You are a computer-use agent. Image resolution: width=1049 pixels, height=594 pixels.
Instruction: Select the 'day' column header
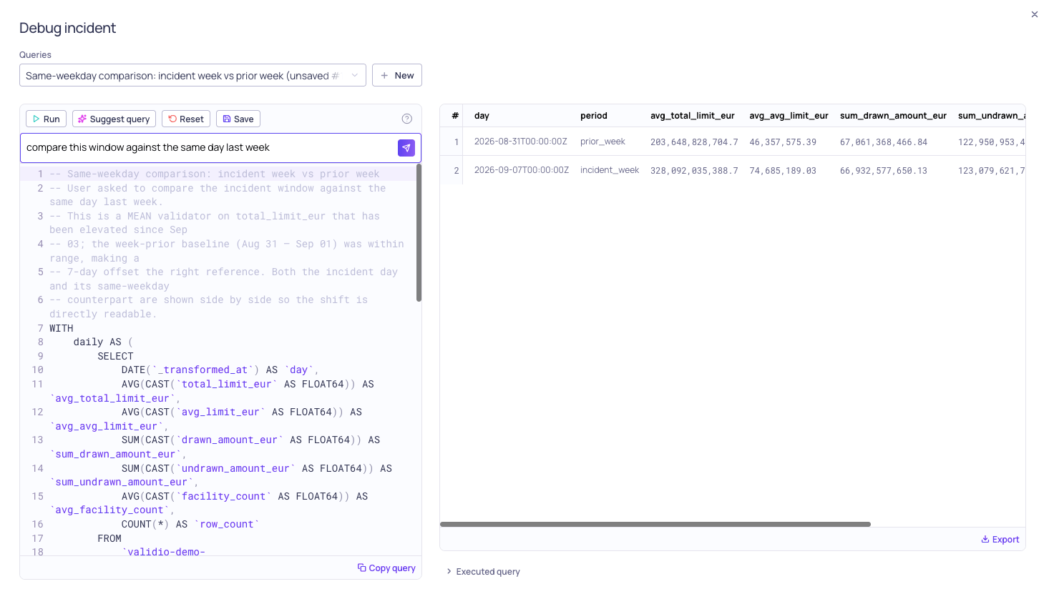click(482, 116)
